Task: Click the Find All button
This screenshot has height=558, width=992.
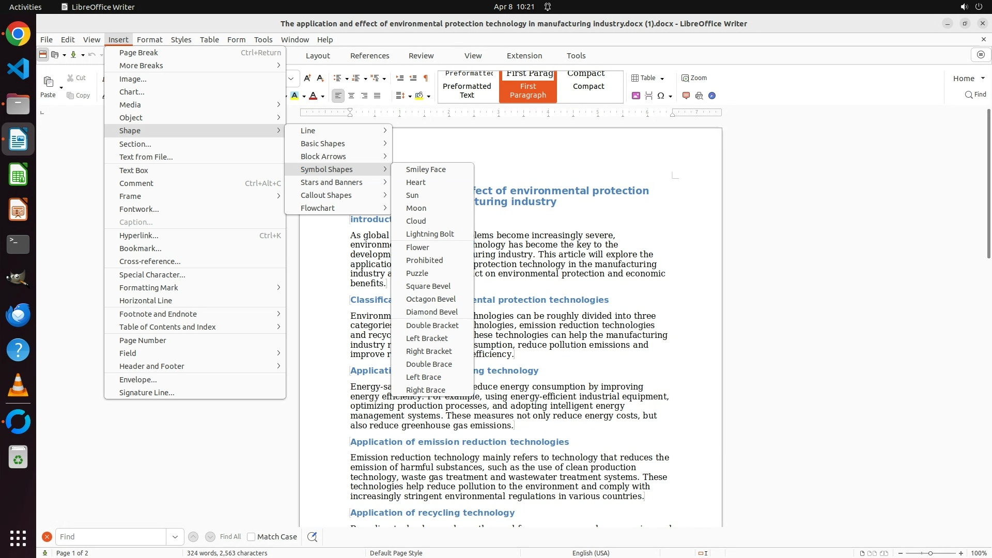Action: pyautogui.click(x=230, y=537)
